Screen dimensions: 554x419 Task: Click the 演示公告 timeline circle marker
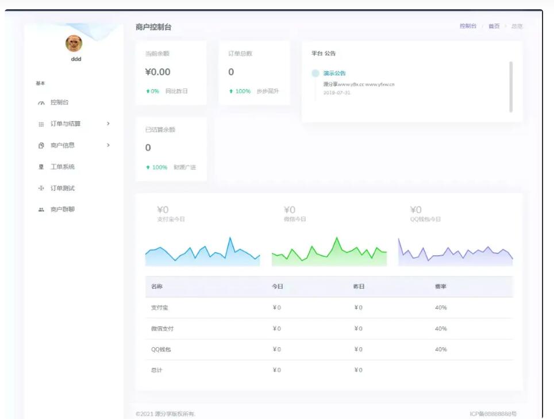tap(315, 74)
